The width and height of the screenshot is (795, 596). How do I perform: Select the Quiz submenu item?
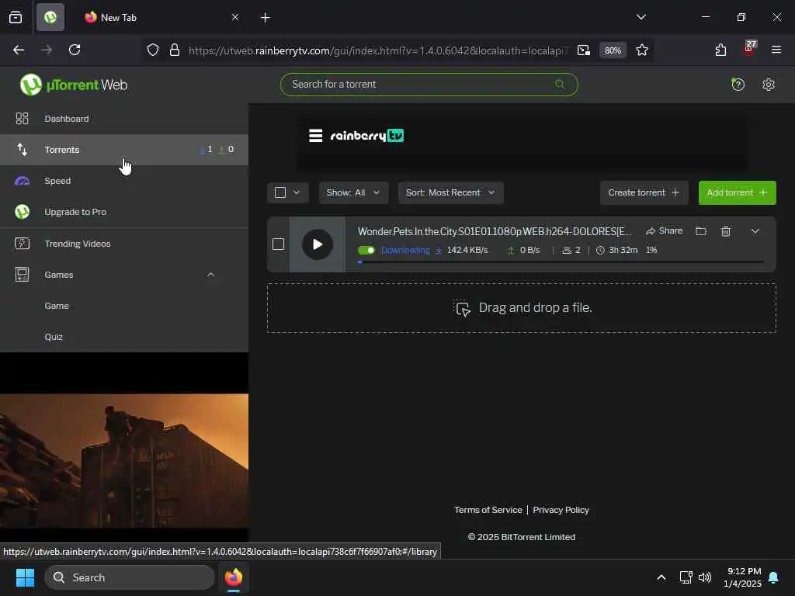point(54,337)
